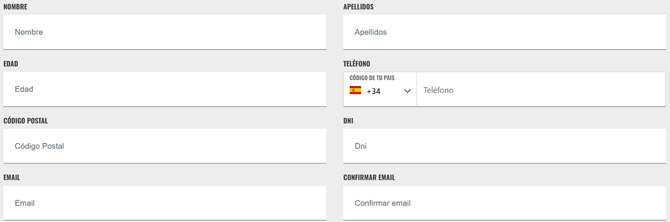This screenshot has height=222, width=670.
Task: Select the Dni input field
Action: pyautogui.click(x=504, y=146)
